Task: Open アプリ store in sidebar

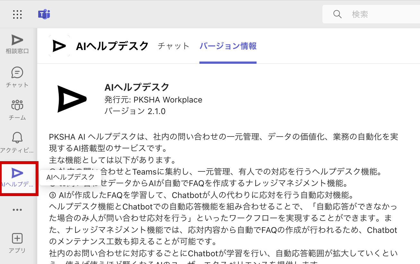Action: click(17, 243)
